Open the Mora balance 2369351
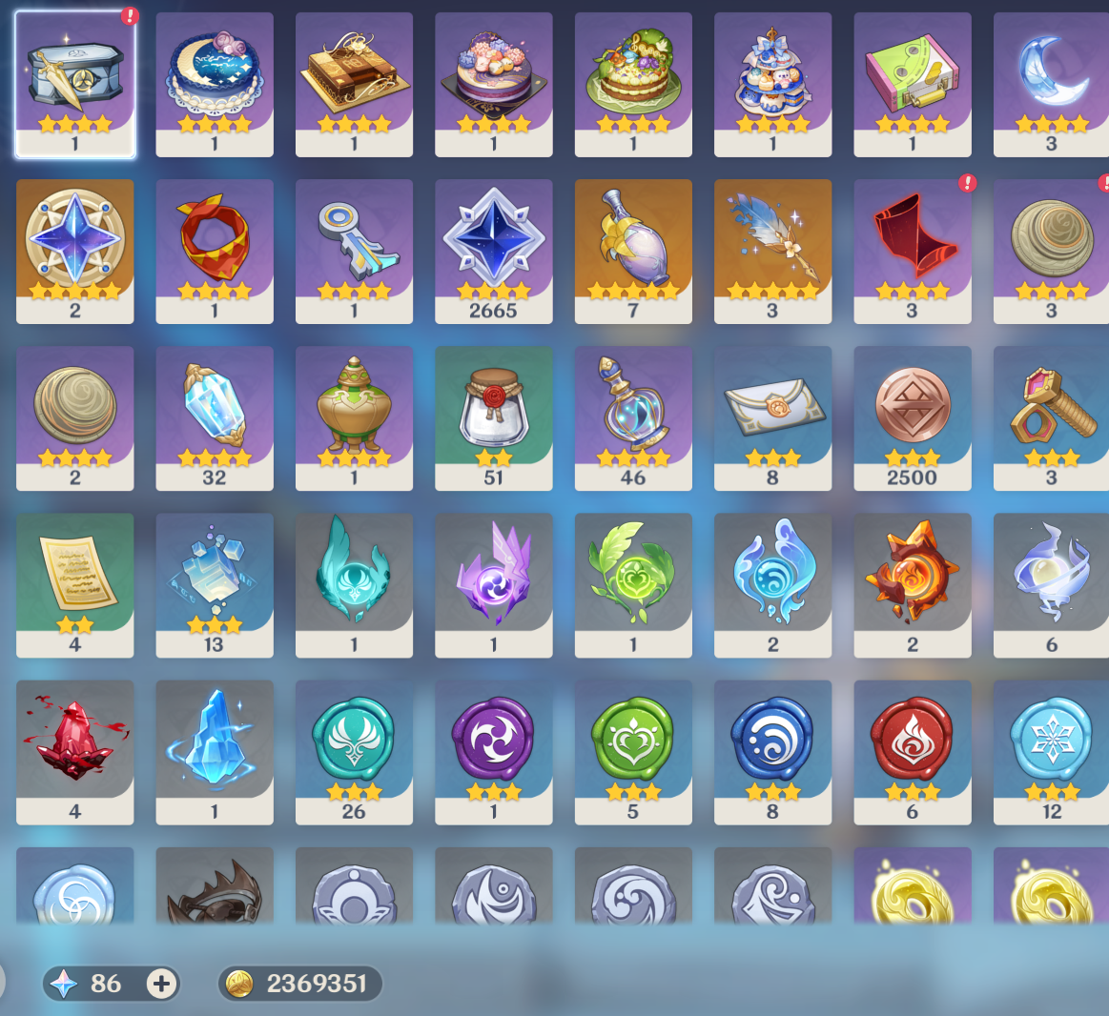Image resolution: width=1109 pixels, height=1016 pixels. click(300, 984)
